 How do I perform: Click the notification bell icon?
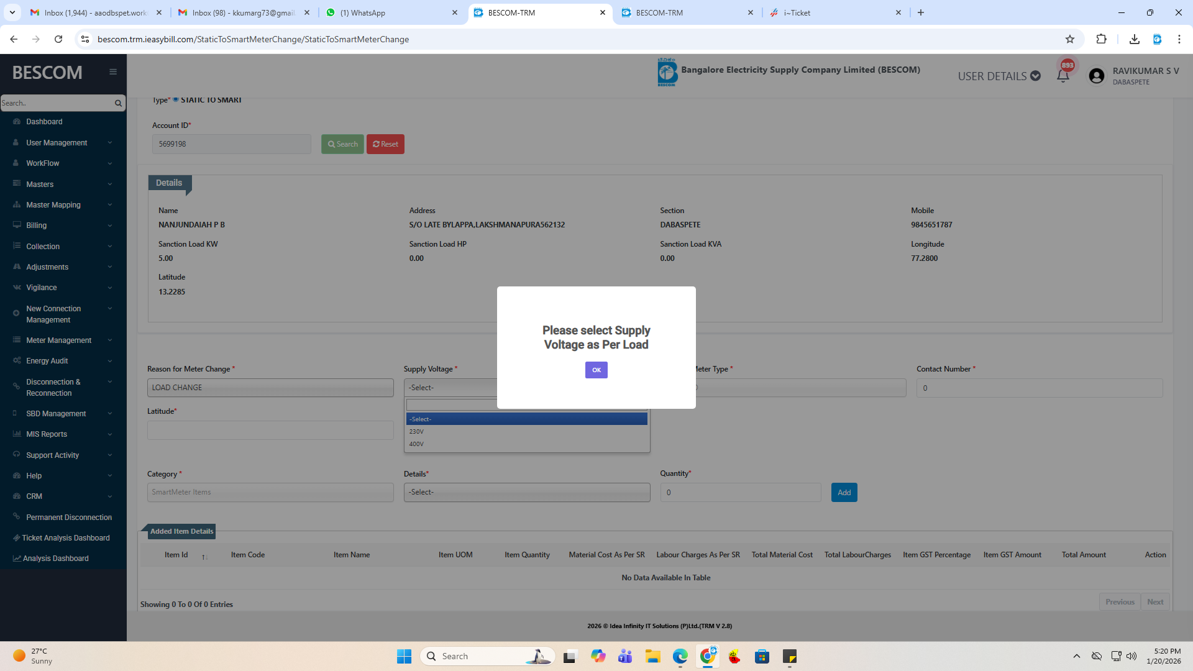click(x=1063, y=76)
